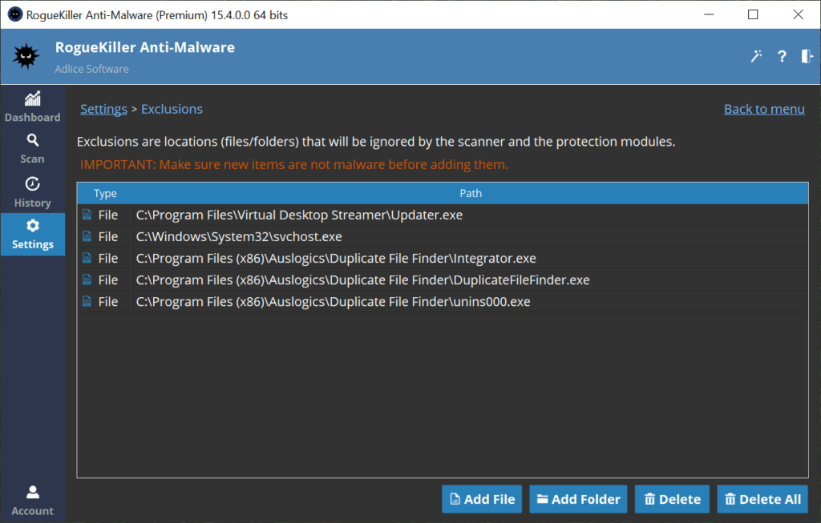Click the RogueKiller spiky mascot logo
The width and height of the screenshot is (821, 523).
pos(26,57)
